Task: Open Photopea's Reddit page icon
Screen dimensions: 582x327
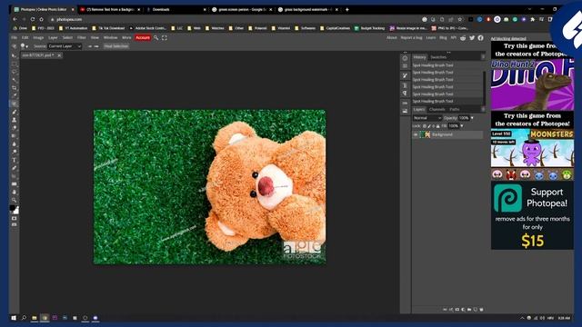Action: click(463, 38)
